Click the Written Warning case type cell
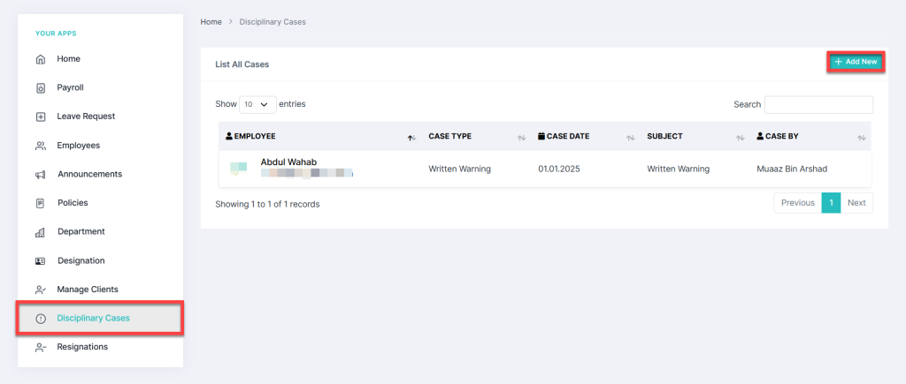The width and height of the screenshot is (906, 384). pos(459,169)
